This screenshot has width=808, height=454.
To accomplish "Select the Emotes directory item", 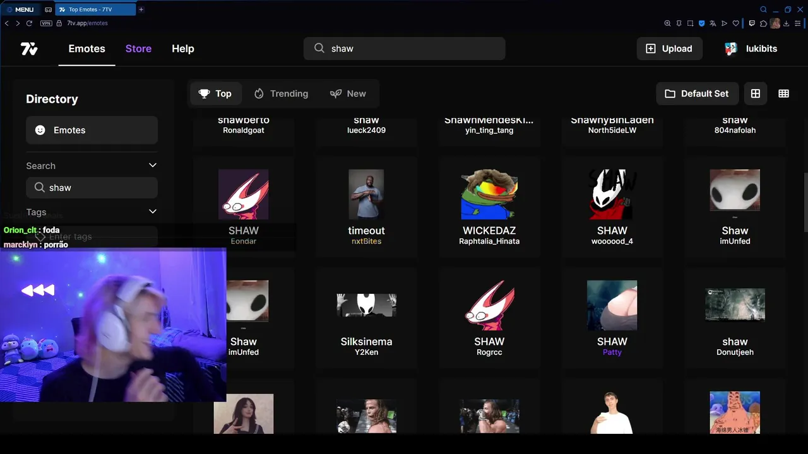I will coord(92,130).
